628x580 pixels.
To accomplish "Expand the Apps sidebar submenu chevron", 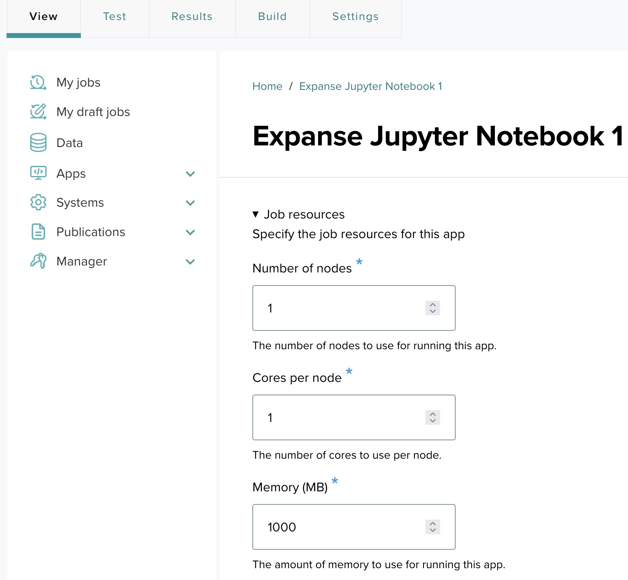I will pos(190,174).
